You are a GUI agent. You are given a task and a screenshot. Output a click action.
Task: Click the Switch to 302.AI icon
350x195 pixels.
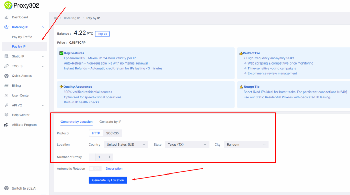coord(6,188)
